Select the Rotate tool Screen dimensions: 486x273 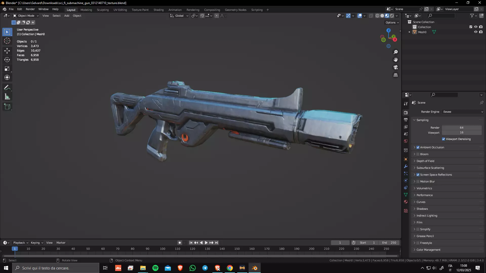tap(7, 60)
